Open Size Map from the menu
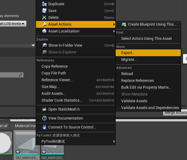This screenshot has width=187, height=160. click(76, 86)
